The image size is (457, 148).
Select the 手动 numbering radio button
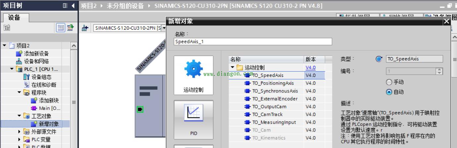[x=389, y=82]
